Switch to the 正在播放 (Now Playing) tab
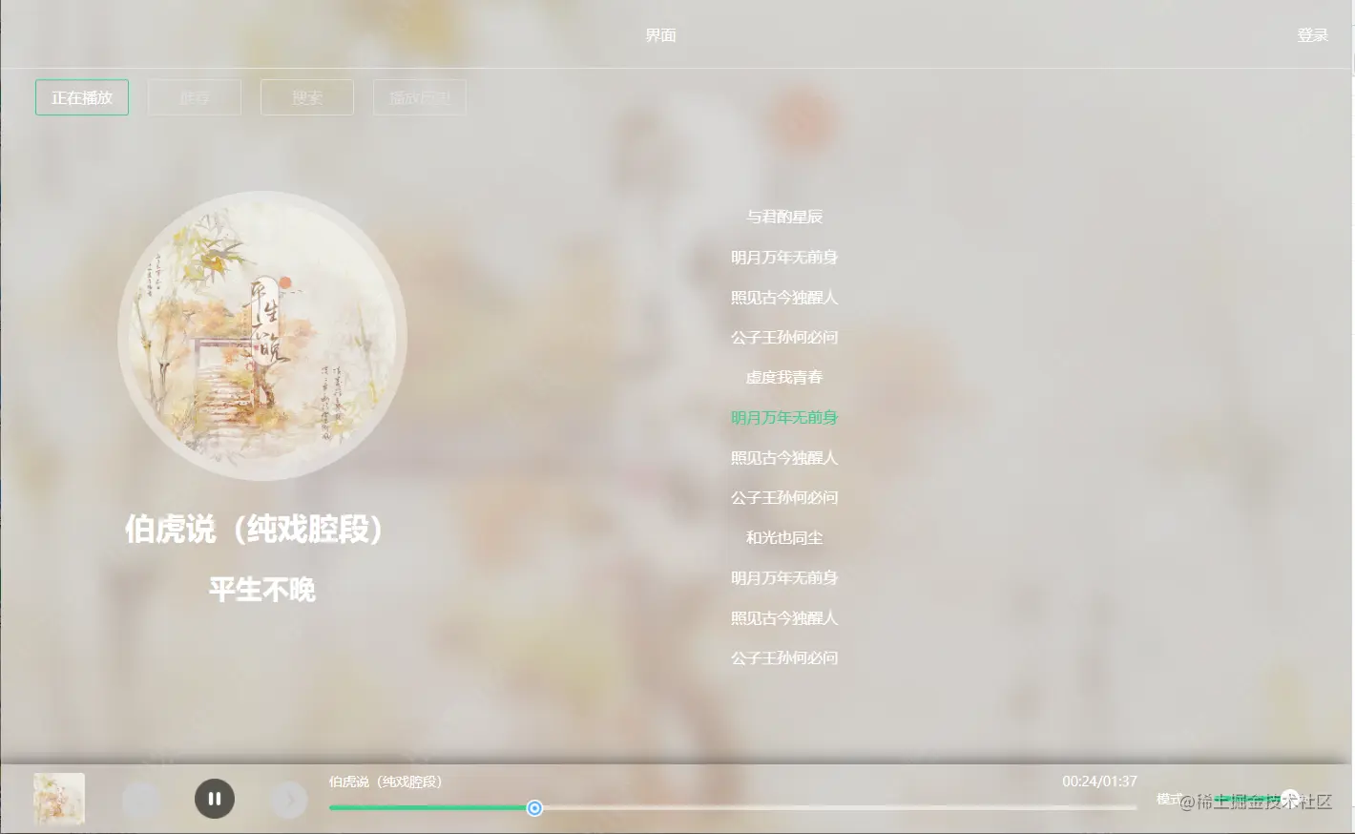Viewport: 1355px width, 834px height. click(81, 96)
